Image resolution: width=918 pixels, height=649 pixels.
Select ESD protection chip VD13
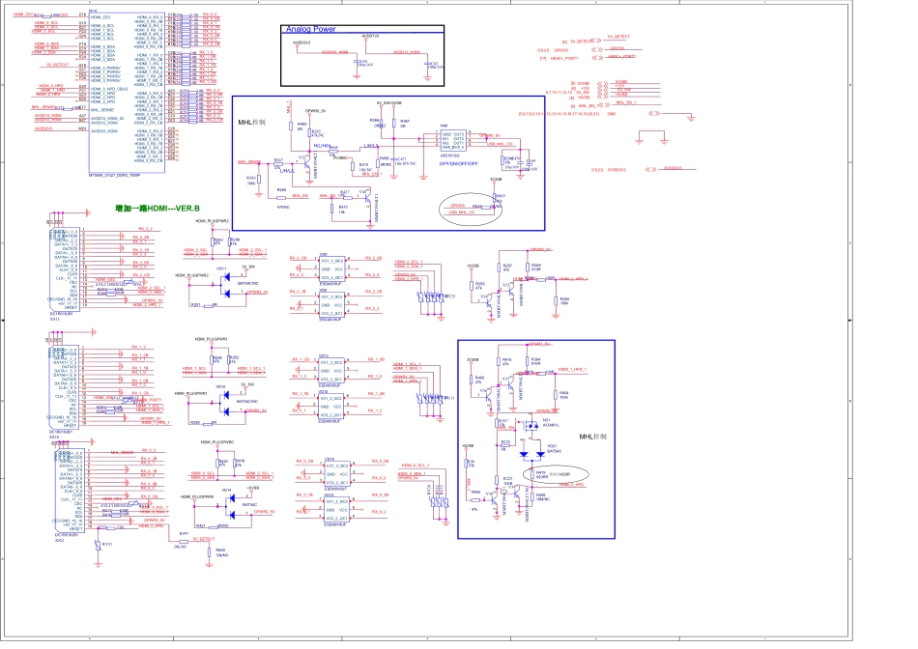(331, 372)
